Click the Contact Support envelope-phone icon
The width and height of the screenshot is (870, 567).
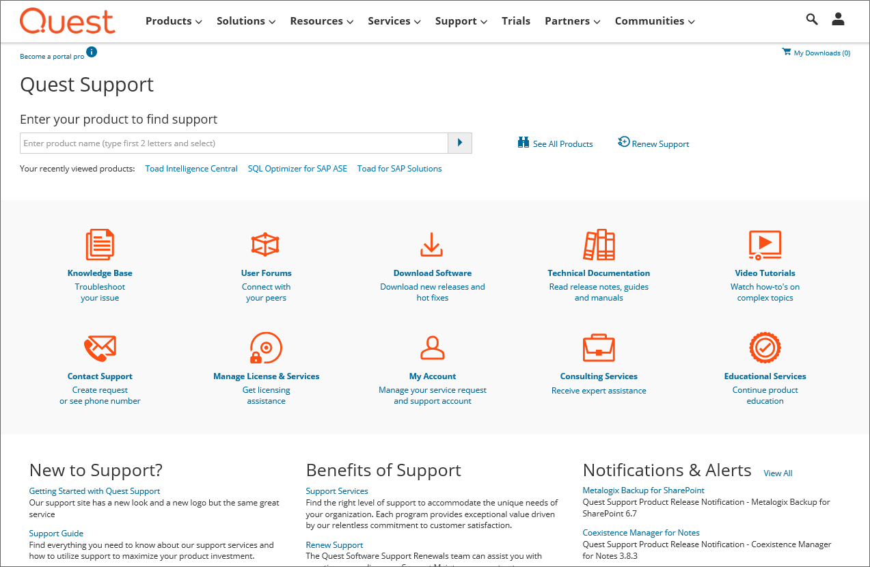coord(100,348)
